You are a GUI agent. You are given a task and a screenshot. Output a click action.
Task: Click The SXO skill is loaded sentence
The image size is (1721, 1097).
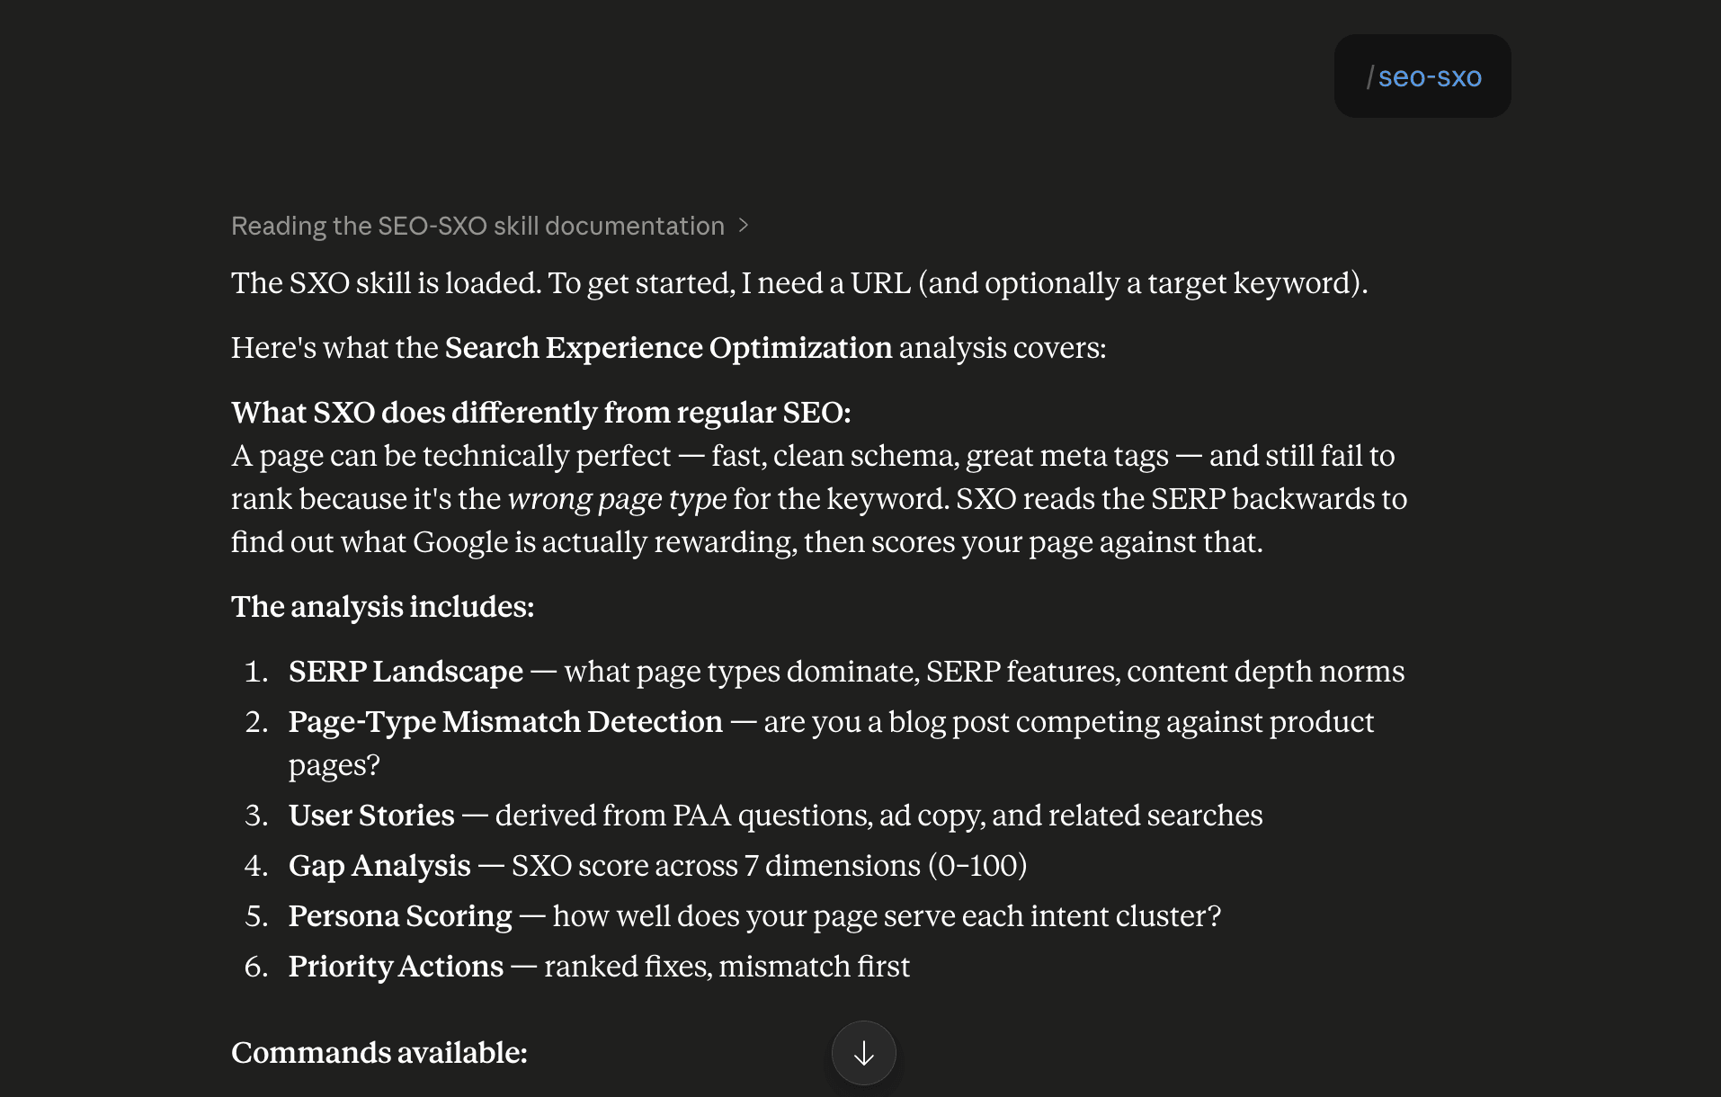(799, 283)
